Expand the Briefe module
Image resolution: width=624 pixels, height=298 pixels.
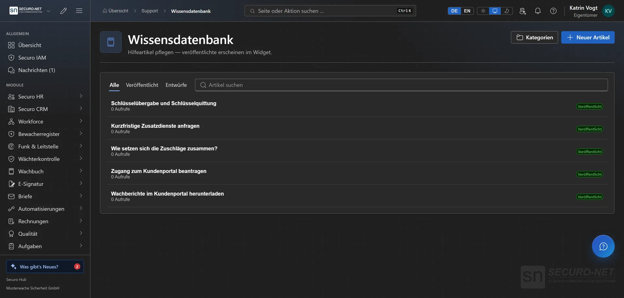[45, 196]
